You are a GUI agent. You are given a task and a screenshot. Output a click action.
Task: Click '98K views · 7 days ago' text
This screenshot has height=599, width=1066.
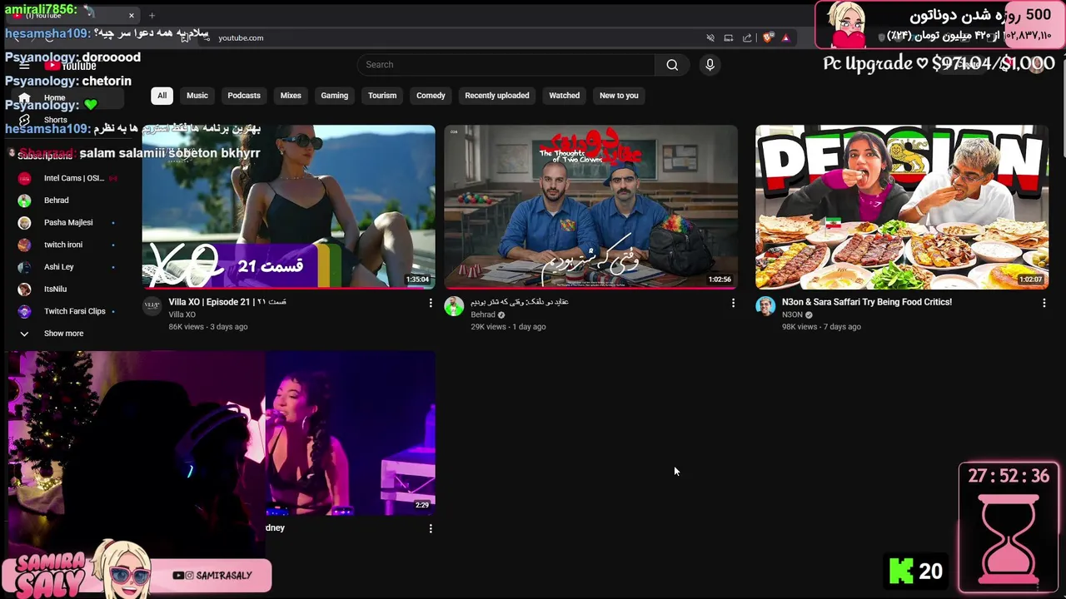pos(821,327)
